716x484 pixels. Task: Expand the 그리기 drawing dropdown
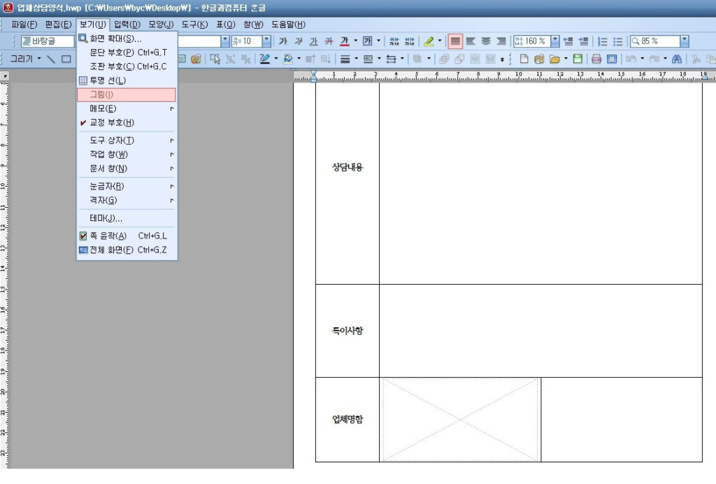[39, 59]
